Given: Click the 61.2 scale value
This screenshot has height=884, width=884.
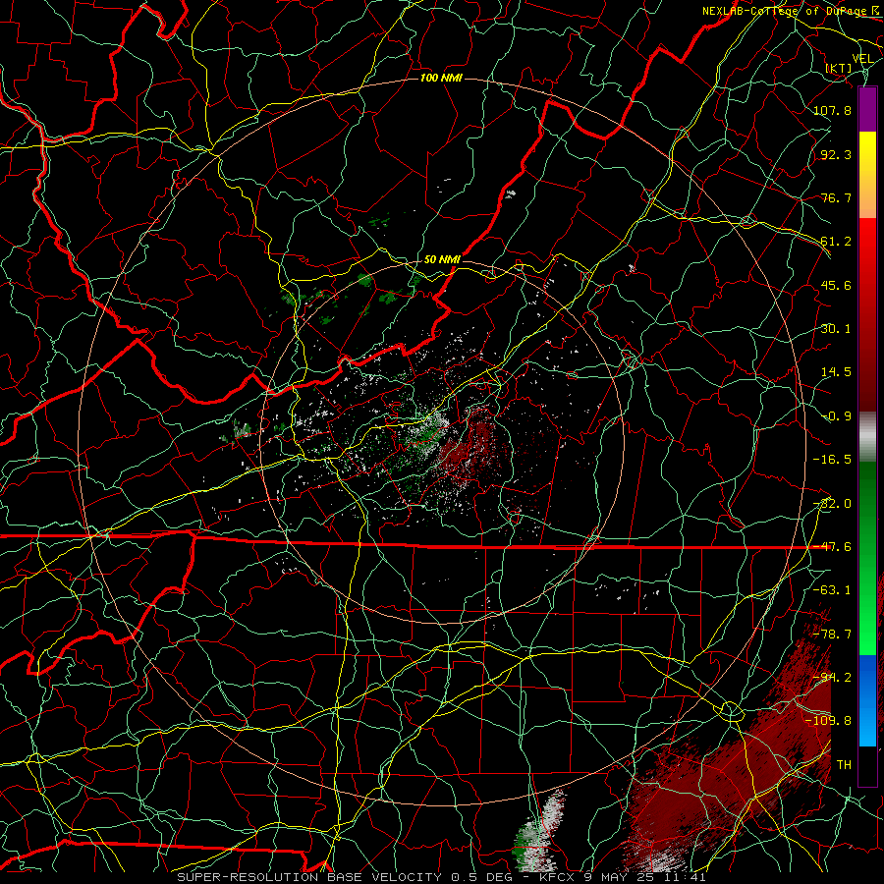Looking at the screenshot, I should point(836,242).
